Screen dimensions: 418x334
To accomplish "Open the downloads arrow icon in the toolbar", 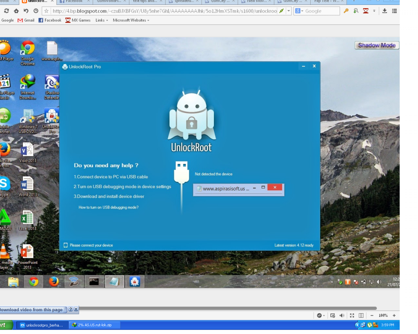I will [385, 11].
